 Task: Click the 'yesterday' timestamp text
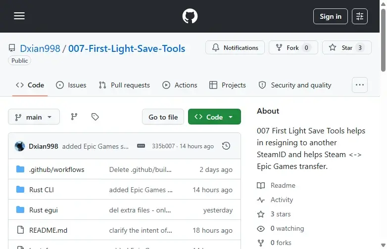[218, 210]
